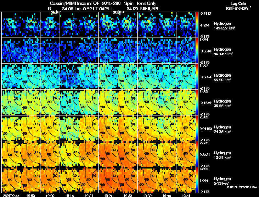
Task: Select the 55-90 keV panel at 10:15
Action: click(x=69, y=77)
